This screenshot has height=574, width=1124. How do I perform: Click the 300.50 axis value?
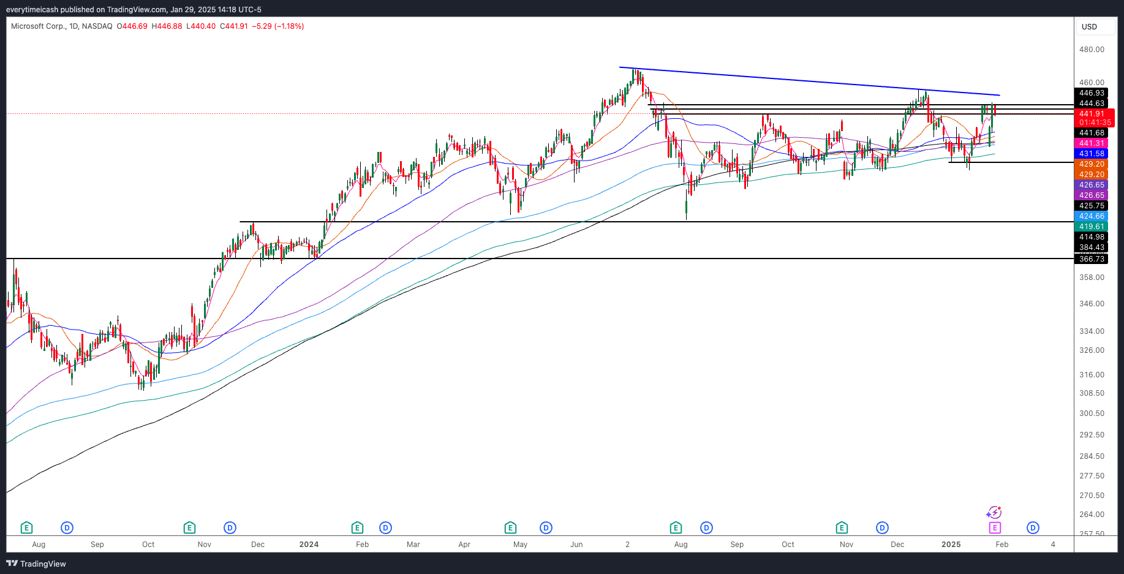(1092, 414)
